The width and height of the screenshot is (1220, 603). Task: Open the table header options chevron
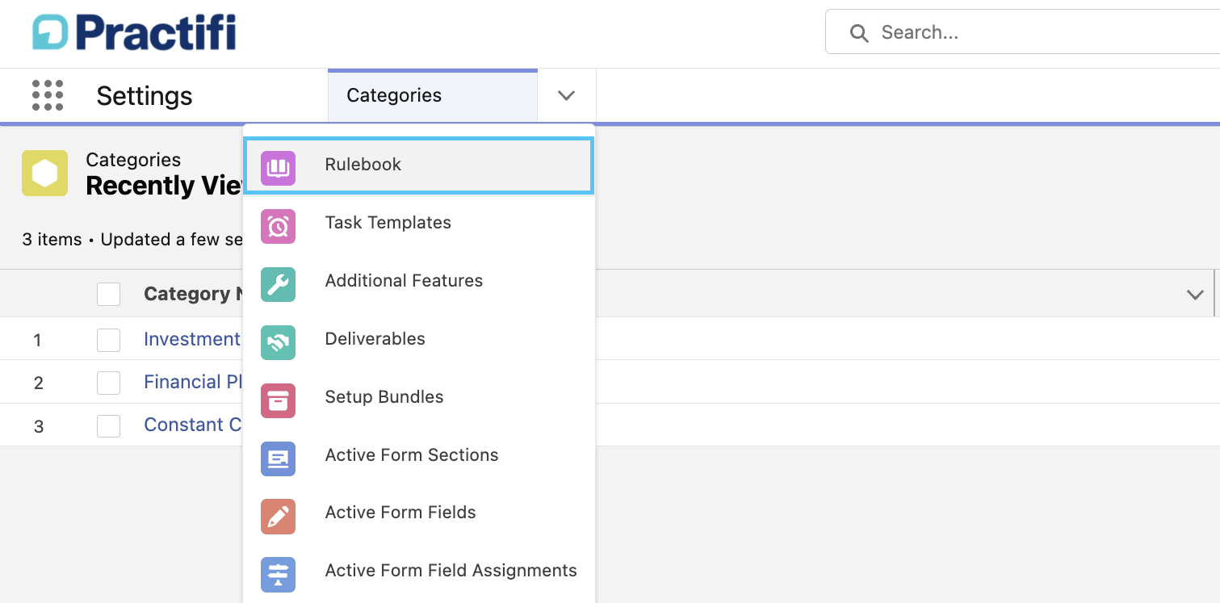(1195, 295)
